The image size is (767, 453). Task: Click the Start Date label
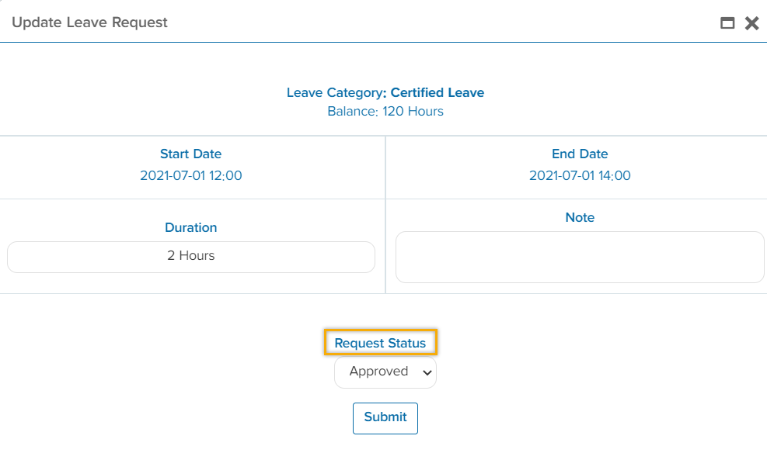click(x=190, y=154)
